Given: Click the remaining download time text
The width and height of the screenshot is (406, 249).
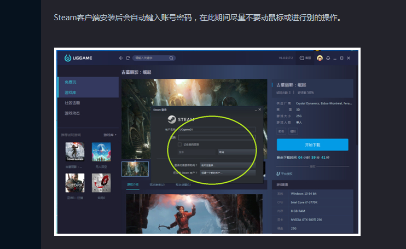Looking at the screenshot, I should coord(303,158).
